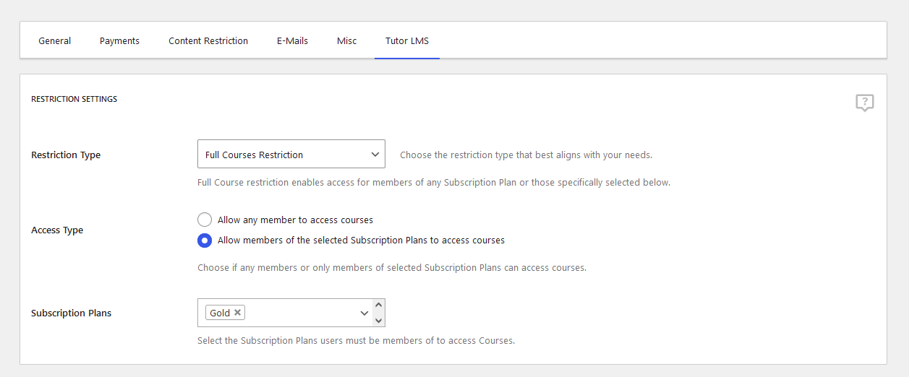The height and width of the screenshot is (377, 909).
Task: Click the empty area inside Subscription Plans field
Action: (x=301, y=313)
